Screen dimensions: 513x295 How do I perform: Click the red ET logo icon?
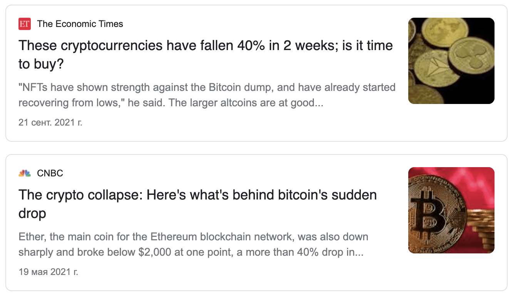25,24
